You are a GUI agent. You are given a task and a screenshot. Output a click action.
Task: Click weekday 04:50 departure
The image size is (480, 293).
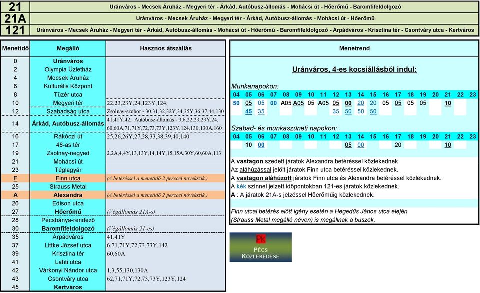click(x=236, y=103)
